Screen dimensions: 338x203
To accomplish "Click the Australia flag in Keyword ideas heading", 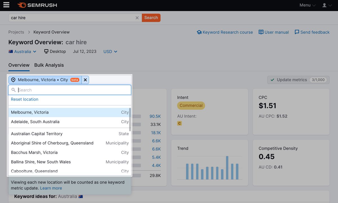I will 81,196.
